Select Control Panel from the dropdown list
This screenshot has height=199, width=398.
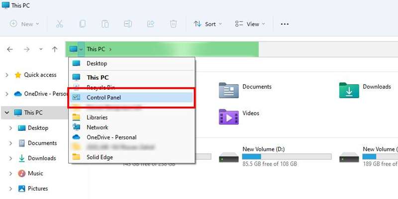tap(103, 98)
